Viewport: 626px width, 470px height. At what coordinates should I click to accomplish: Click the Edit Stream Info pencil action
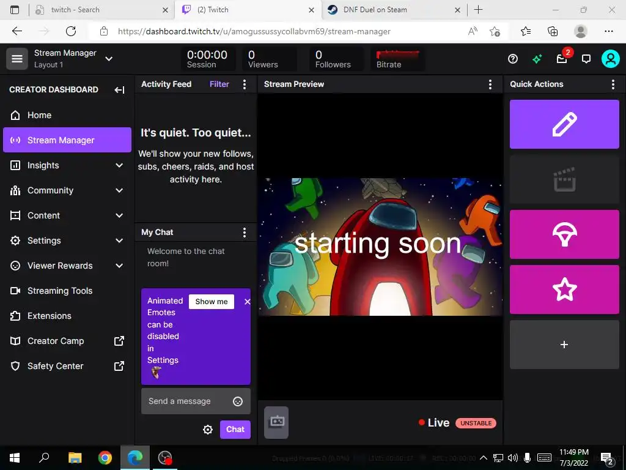(x=564, y=124)
